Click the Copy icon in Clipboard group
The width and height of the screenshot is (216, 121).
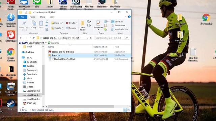[34, 23]
